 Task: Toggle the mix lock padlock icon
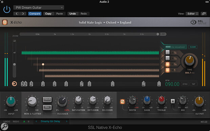[173, 101]
